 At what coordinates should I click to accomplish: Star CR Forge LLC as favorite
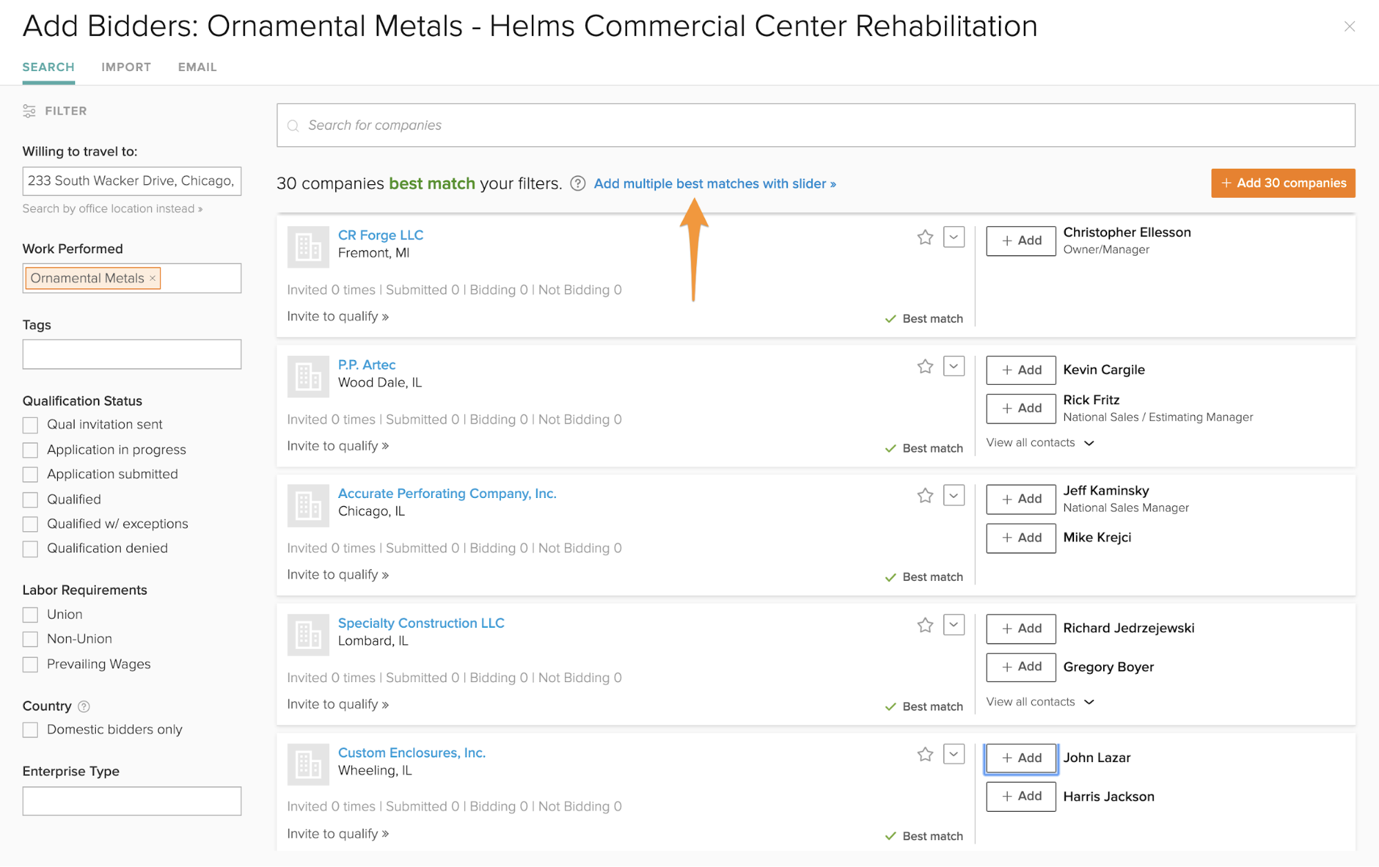[x=925, y=237]
